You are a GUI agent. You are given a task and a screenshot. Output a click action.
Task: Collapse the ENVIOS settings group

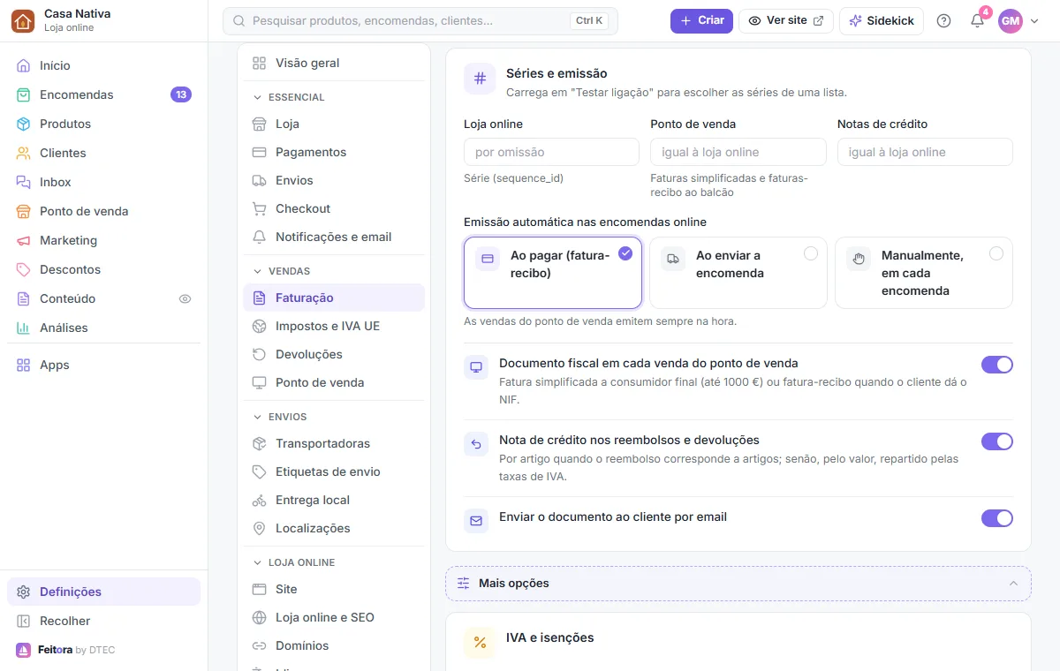(334, 417)
